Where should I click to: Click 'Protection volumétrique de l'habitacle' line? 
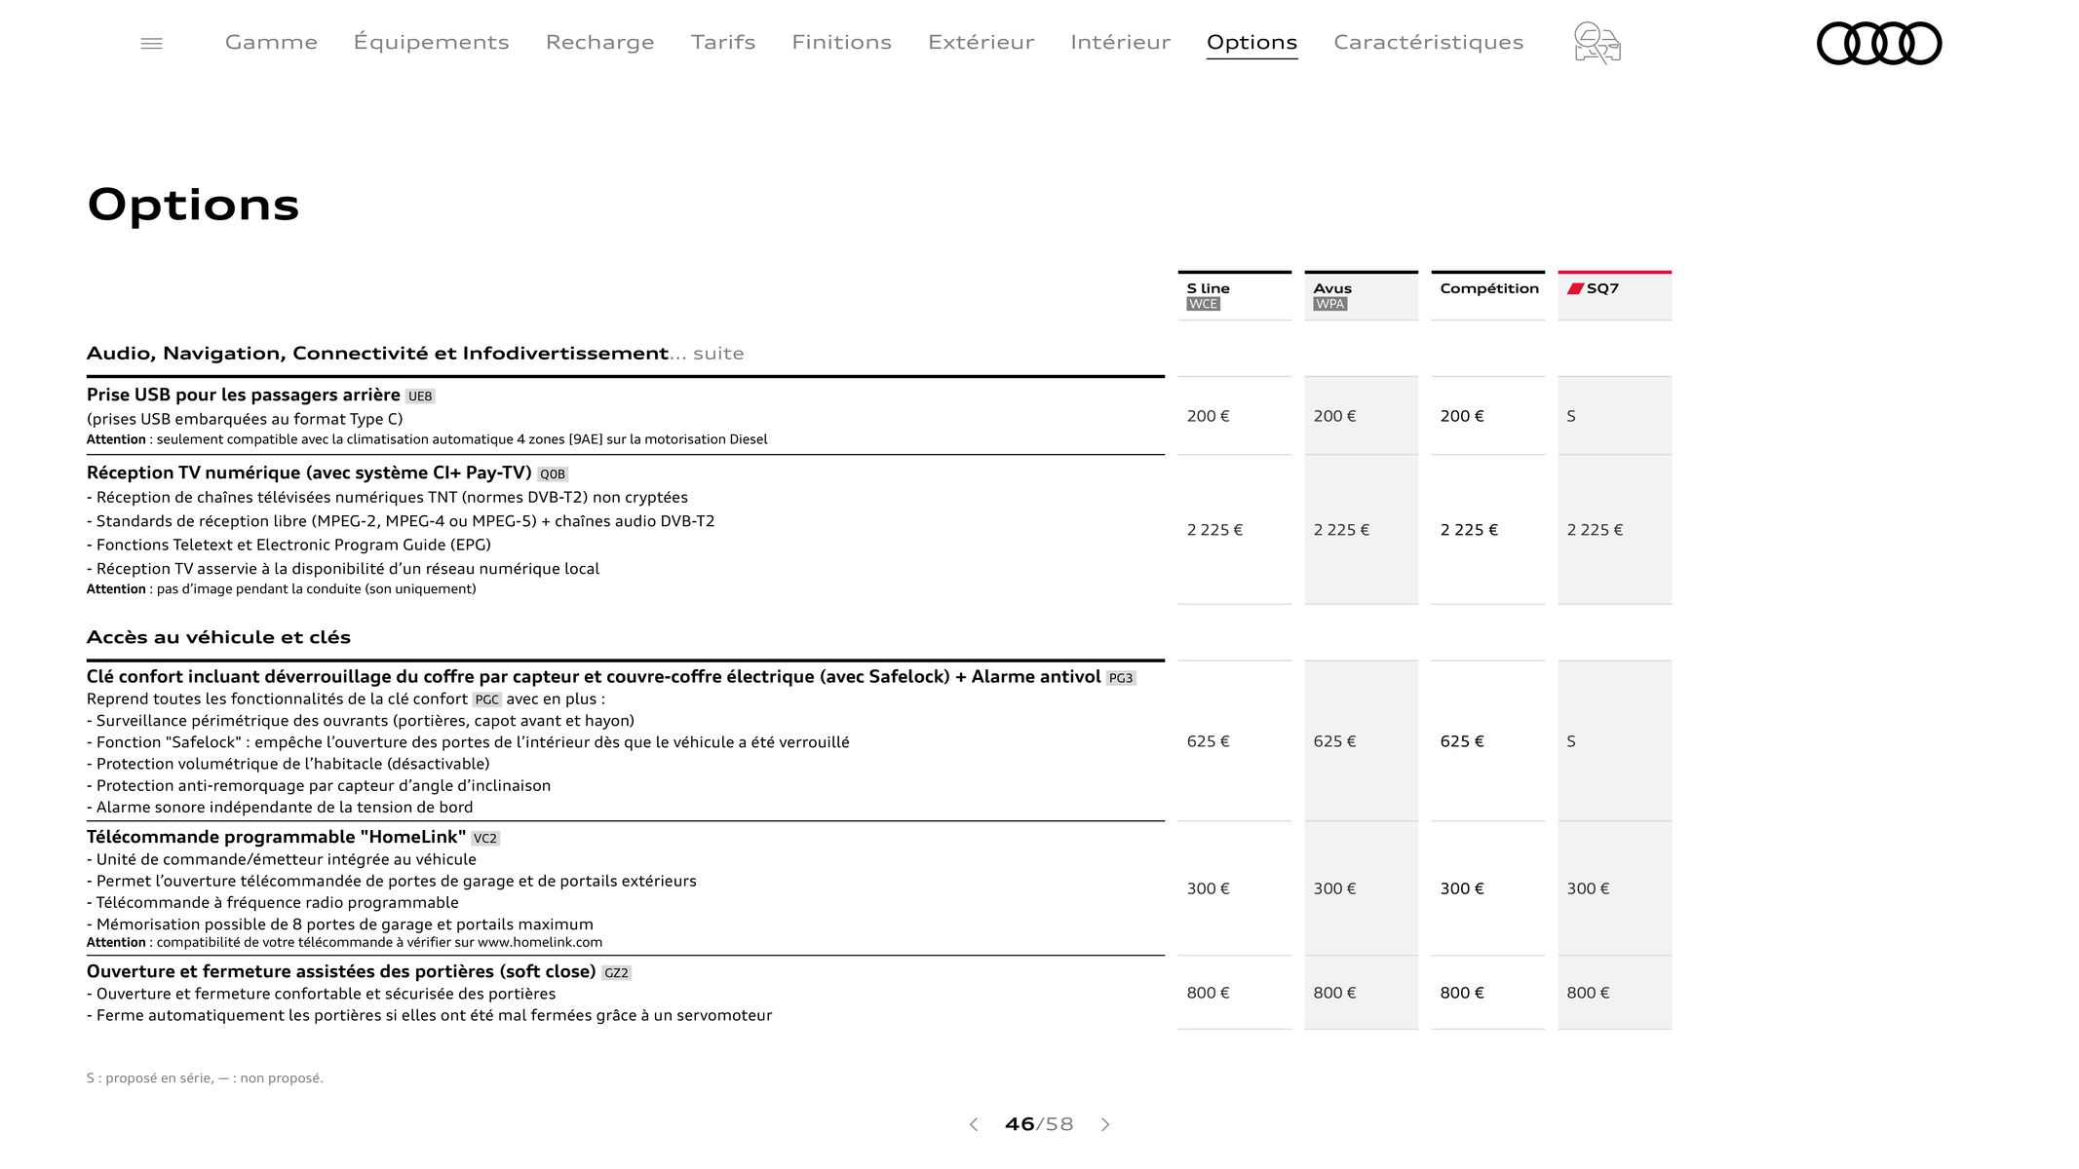click(x=289, y=764)
